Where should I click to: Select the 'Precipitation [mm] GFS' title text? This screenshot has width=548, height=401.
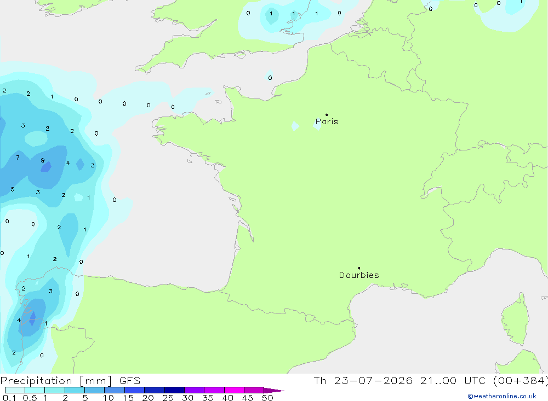pyautogui.click(x=70, y=381)
